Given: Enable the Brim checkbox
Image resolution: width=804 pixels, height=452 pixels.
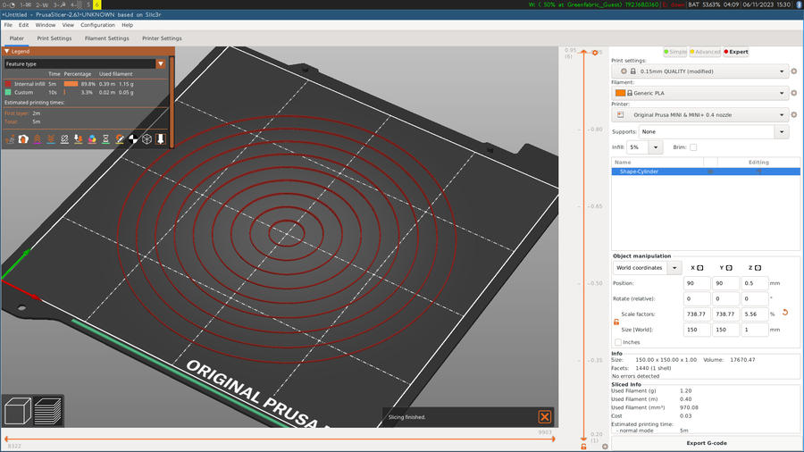Looking at the screenshot, I should (x=693, y=147).
